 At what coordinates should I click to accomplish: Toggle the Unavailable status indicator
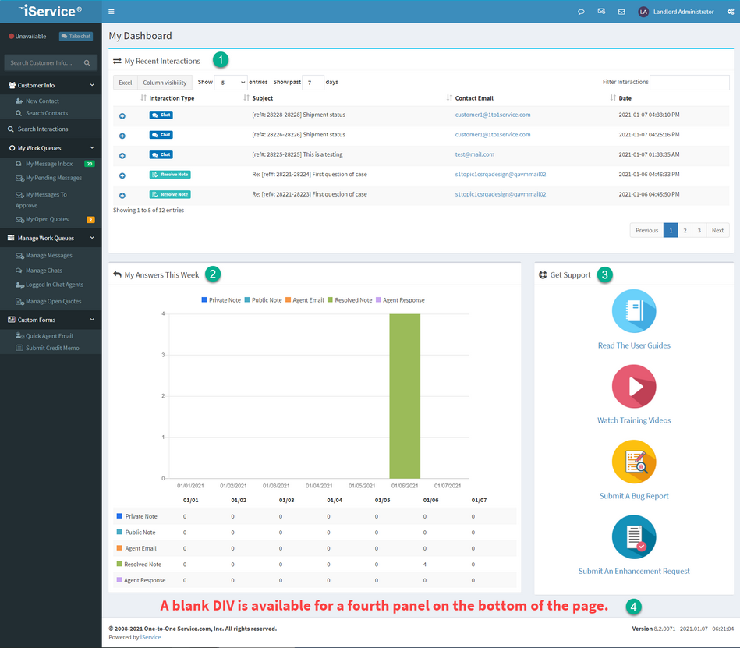pos(28,37)
